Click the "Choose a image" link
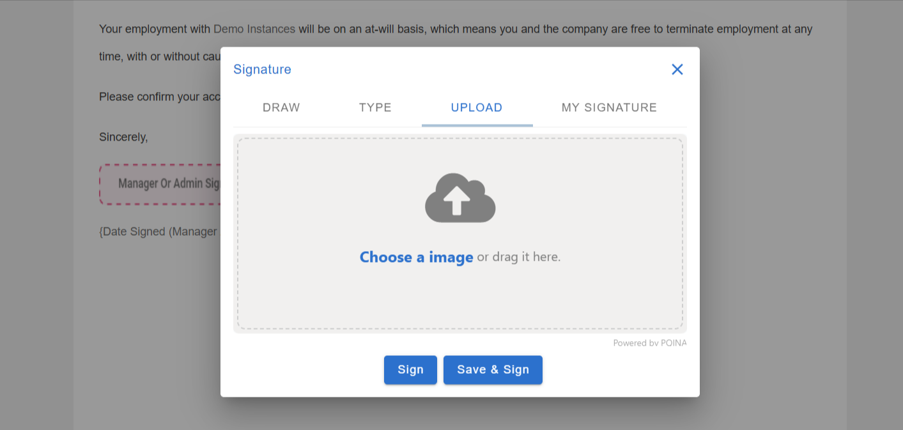 (x=416, y=257)
